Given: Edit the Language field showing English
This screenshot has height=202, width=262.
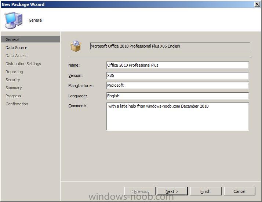Looking at the screenshot, I should (x=178, y=96).
